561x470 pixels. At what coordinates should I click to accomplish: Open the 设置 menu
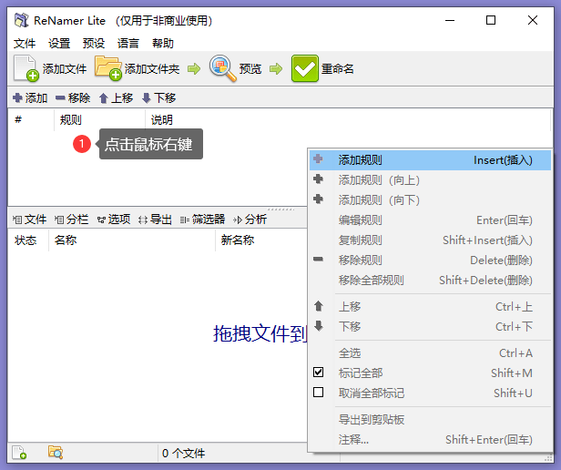[59, 44]
